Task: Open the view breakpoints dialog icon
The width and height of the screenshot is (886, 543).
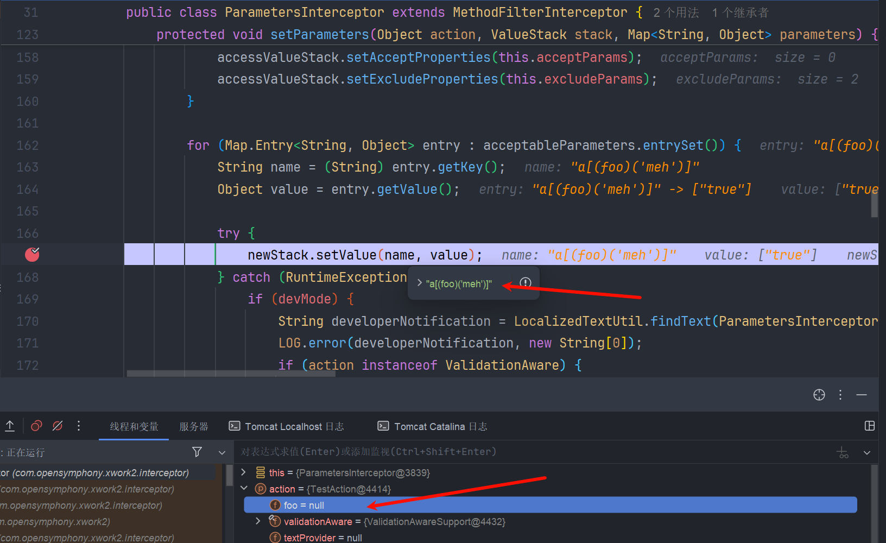Action: click(x=36, y=426)
